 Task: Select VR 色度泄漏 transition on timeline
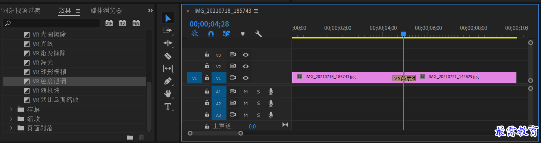(x=404, y=78)
